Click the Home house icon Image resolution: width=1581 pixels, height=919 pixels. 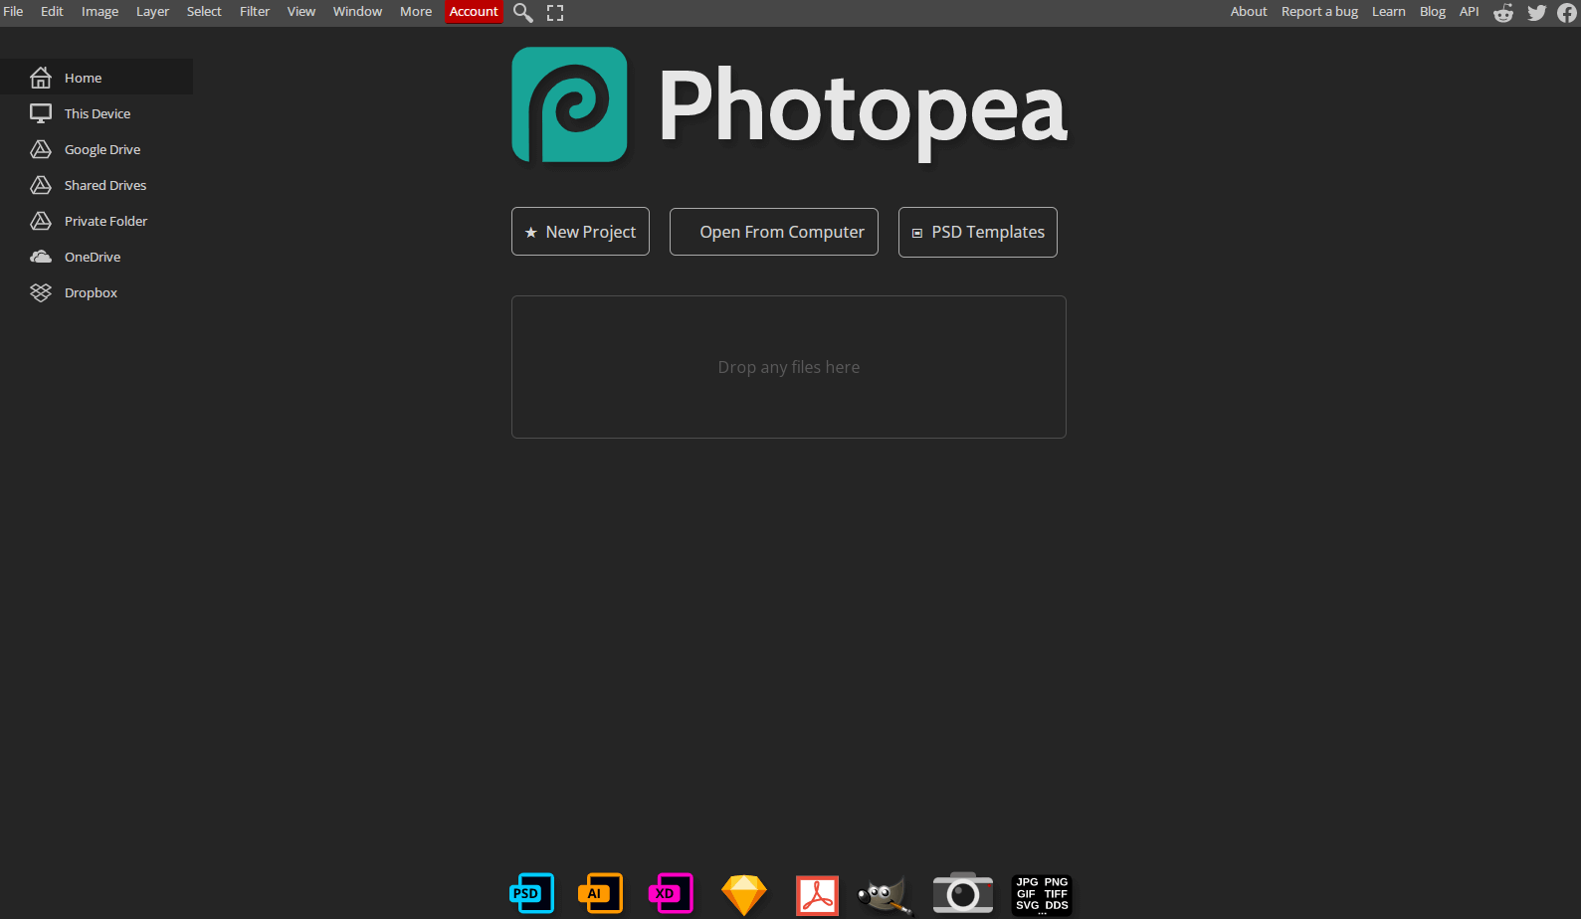[41, 78]
